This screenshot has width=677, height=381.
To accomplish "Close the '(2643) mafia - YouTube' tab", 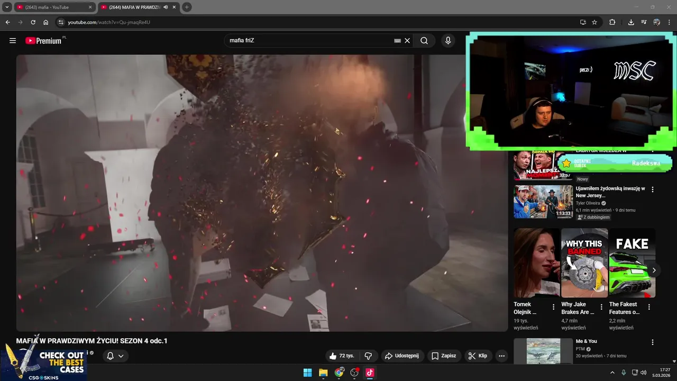I will [x=90, y=7].
